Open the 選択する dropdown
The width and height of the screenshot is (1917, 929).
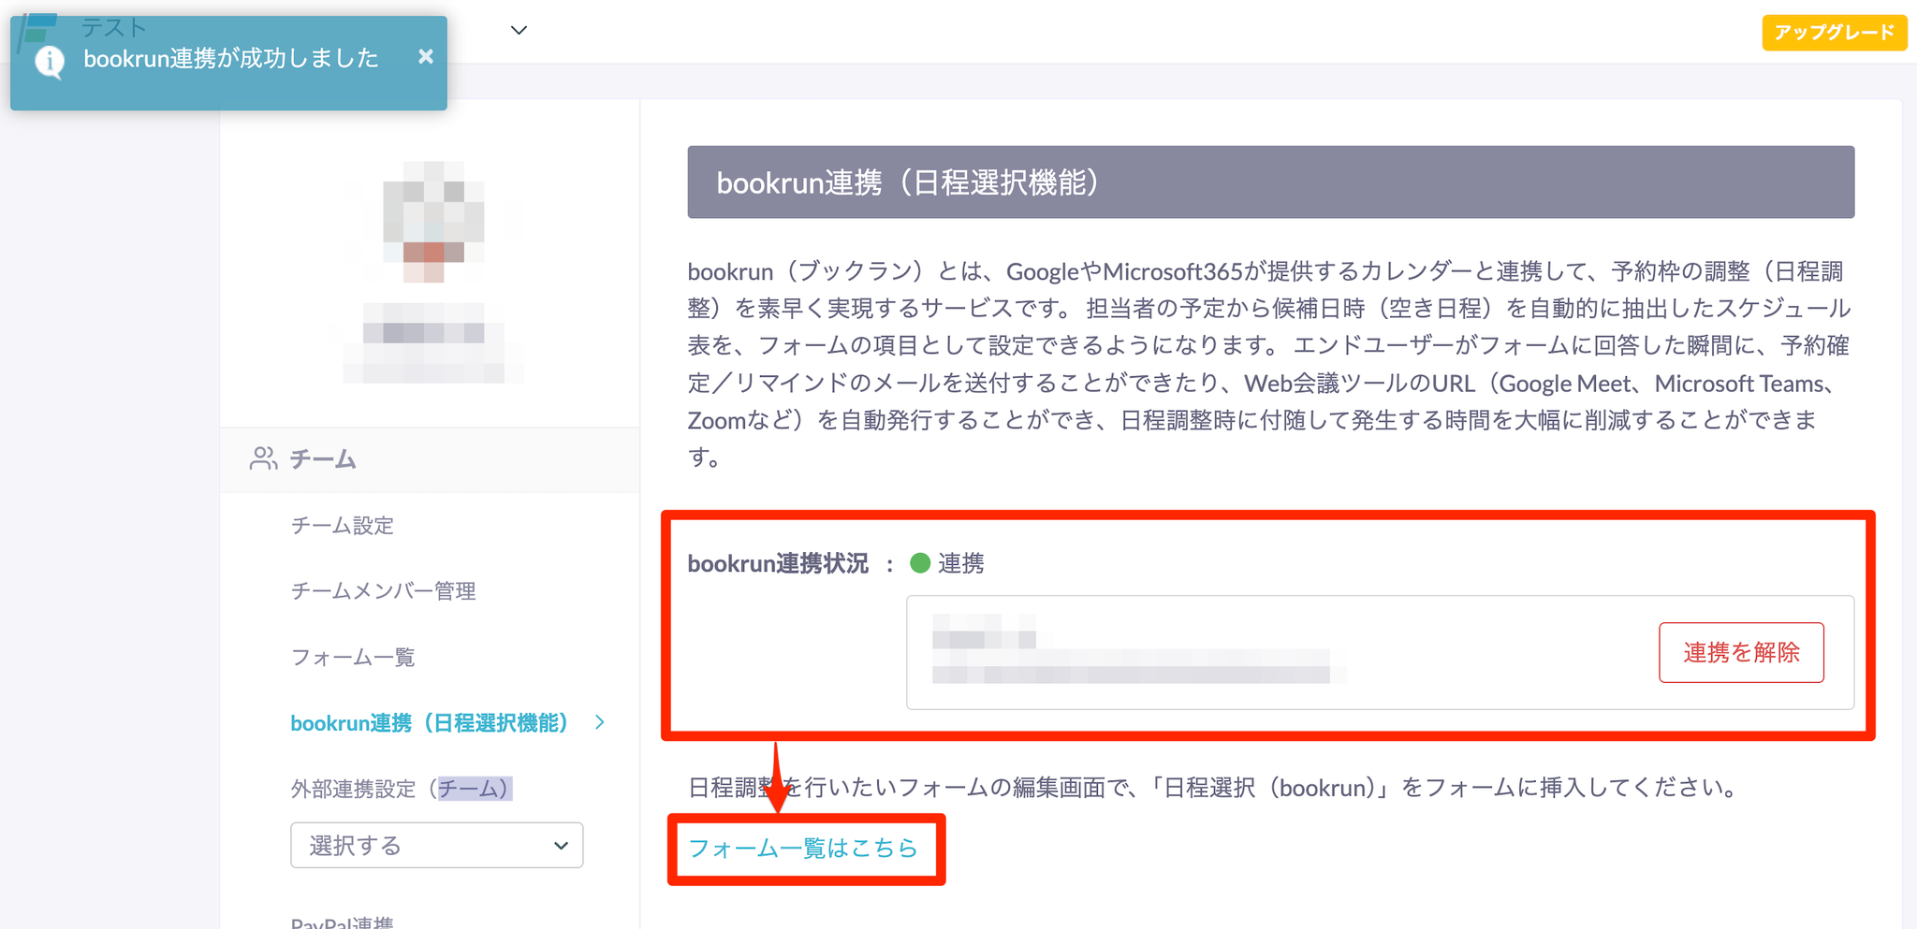(x=437, y=846)
